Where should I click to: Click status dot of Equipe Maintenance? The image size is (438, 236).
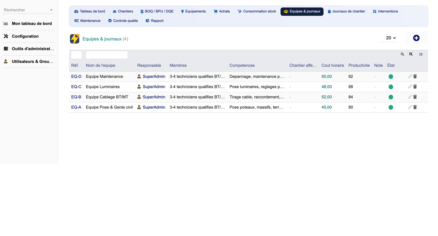click(391, 77)
